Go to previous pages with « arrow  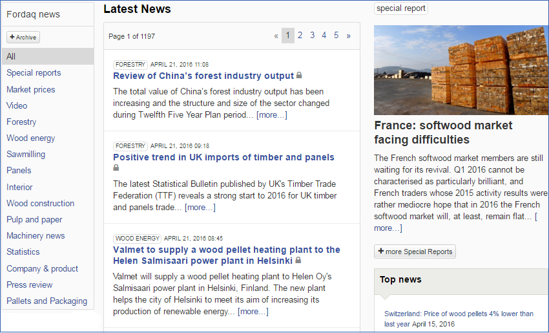pyautogui.click(x=276, y=36)
